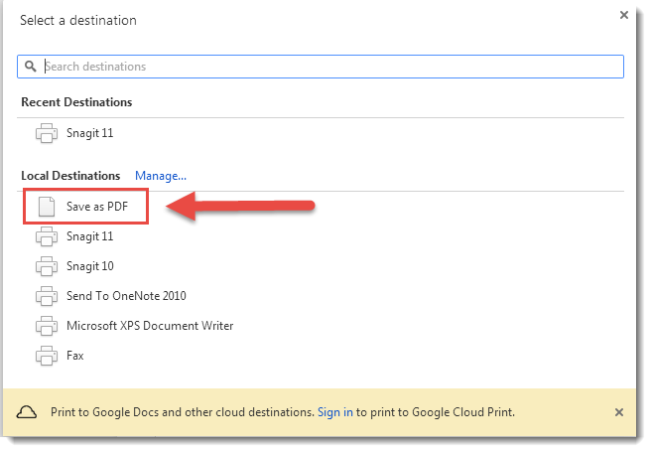Click the Send To OneNote 2010 printer icon
The image size is (651, 452).
pos(46,296)
